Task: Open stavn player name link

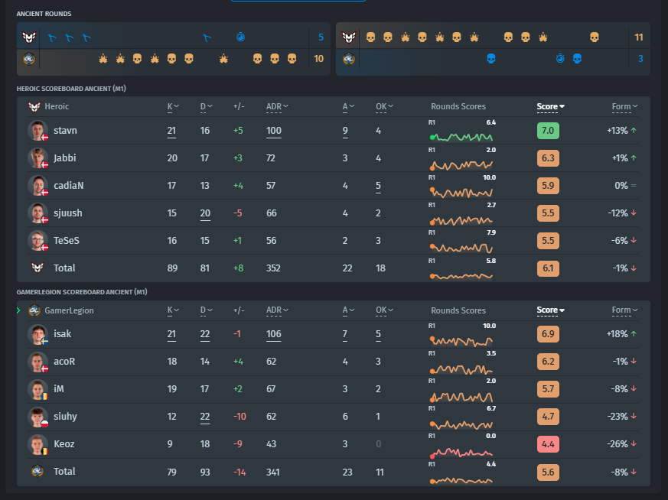Action: point(65,131)
